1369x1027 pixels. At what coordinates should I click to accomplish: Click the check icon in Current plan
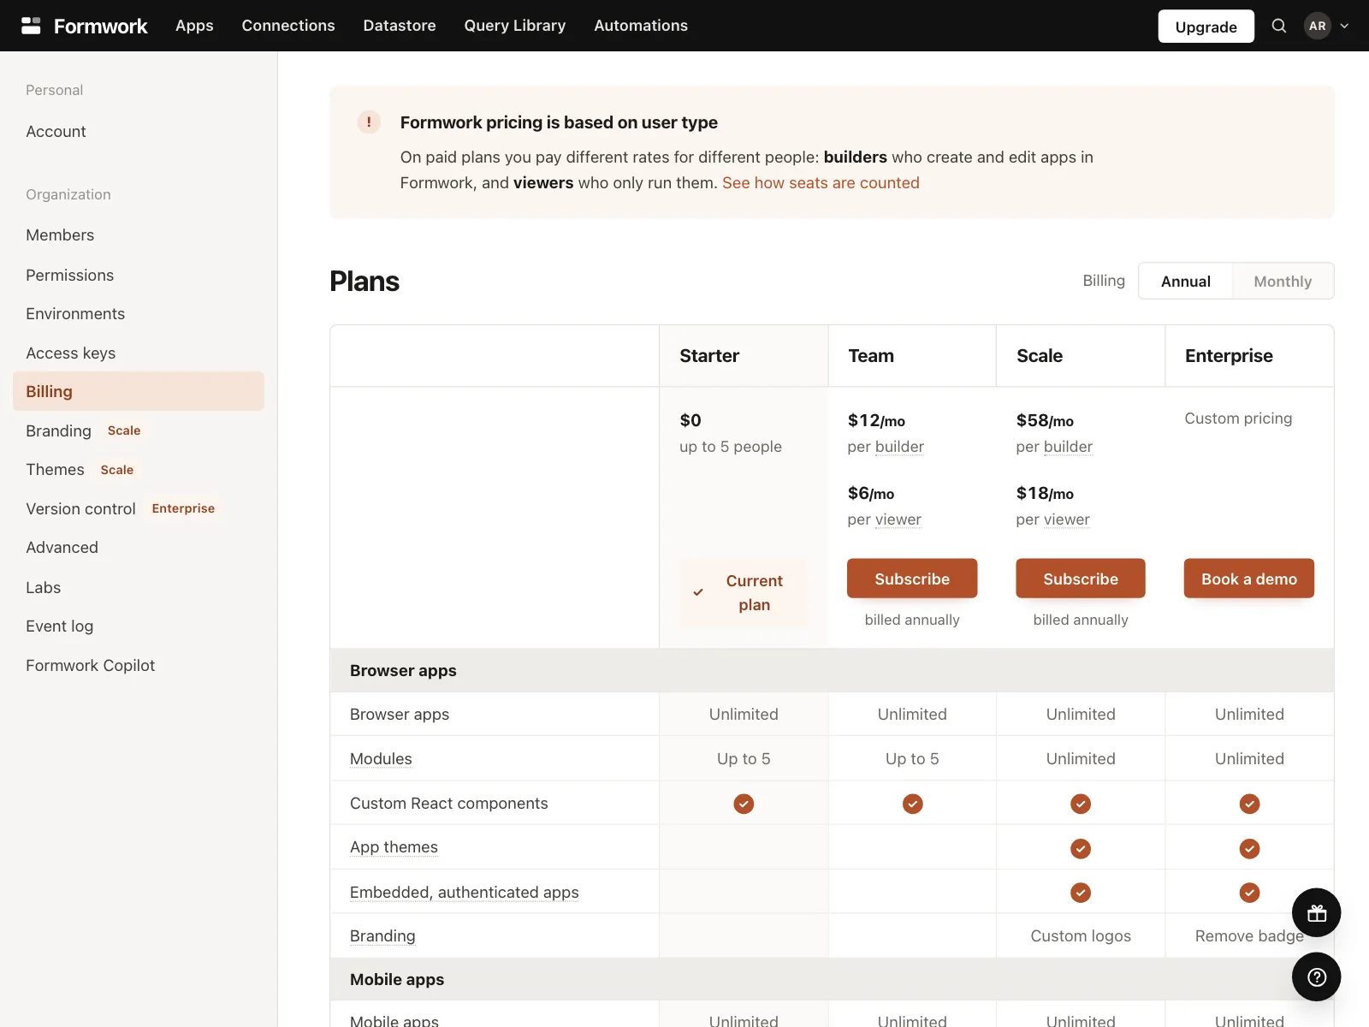(698, 592)
